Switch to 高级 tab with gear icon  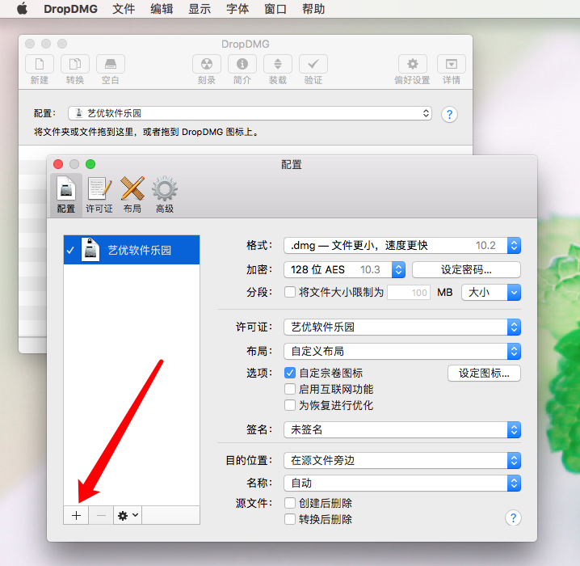tap(165, 195)
